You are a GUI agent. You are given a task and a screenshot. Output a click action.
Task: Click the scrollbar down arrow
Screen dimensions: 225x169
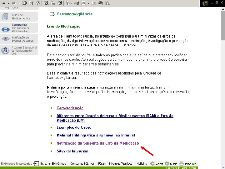[223, 167]
